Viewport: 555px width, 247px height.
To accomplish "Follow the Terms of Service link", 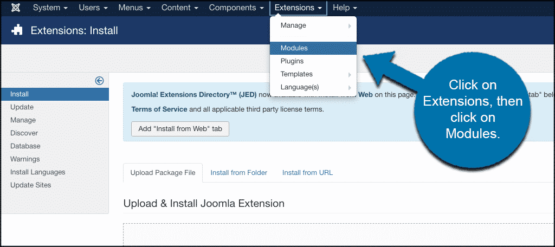I will pyautogui.click(x=159, y=109).
